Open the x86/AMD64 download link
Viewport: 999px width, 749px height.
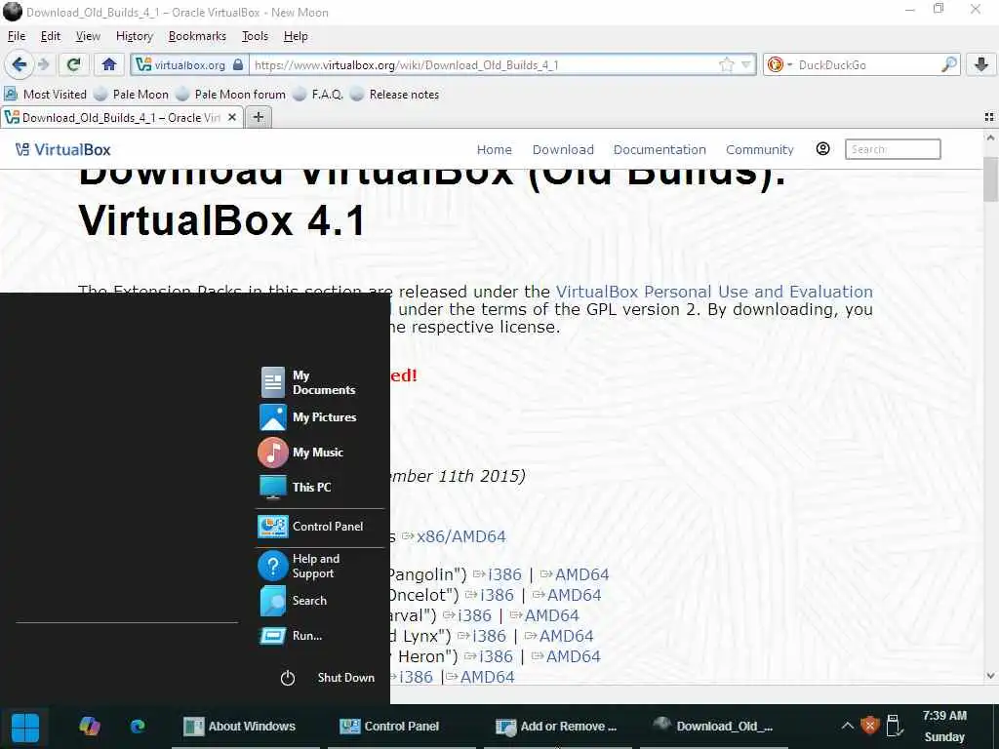(461, 536)
